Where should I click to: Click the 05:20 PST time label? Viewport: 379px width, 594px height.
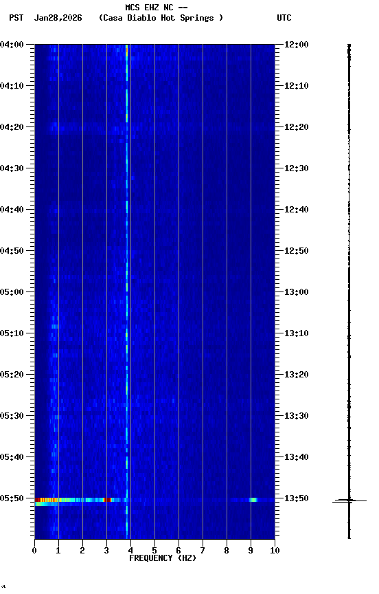pos(12,375)
